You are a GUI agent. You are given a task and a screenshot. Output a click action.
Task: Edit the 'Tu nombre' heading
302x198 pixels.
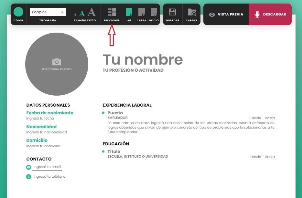point(143,59)
